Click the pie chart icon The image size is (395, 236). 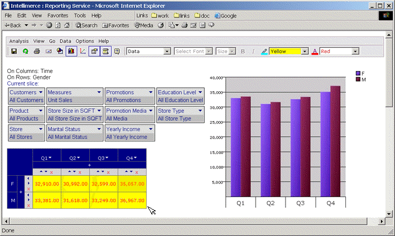pos(60,51)
